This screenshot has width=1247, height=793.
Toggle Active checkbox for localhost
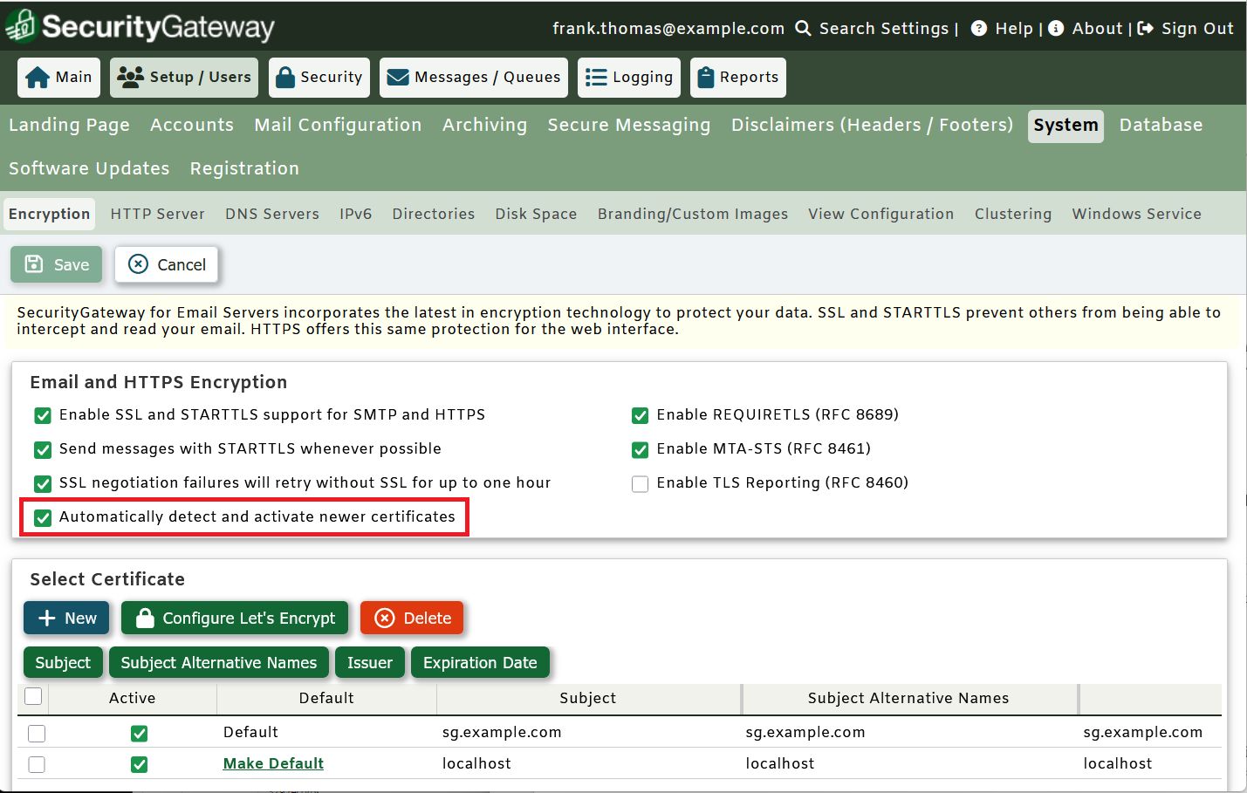click(139, 764)
